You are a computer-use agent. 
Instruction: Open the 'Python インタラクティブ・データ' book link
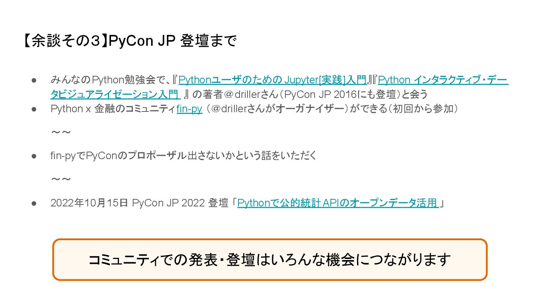pos(443,80)
